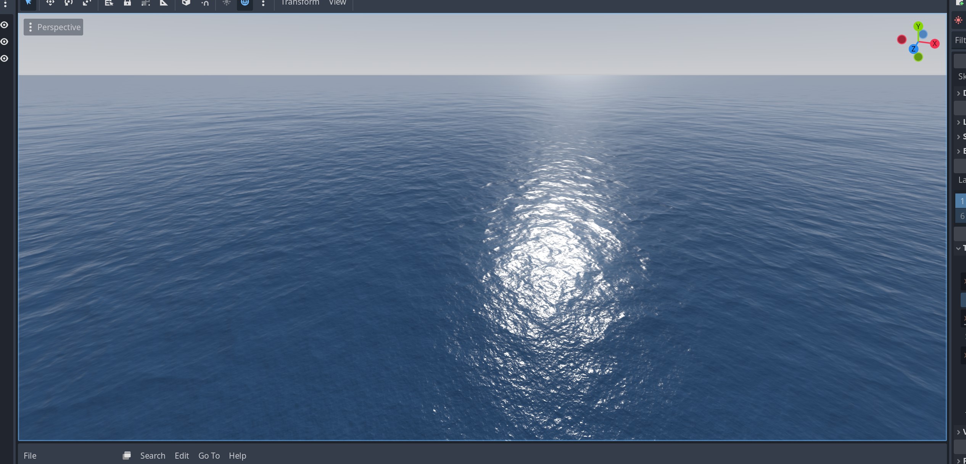Toggle preview sunlight icon
966x464 pixels.
tap(227, 3)
